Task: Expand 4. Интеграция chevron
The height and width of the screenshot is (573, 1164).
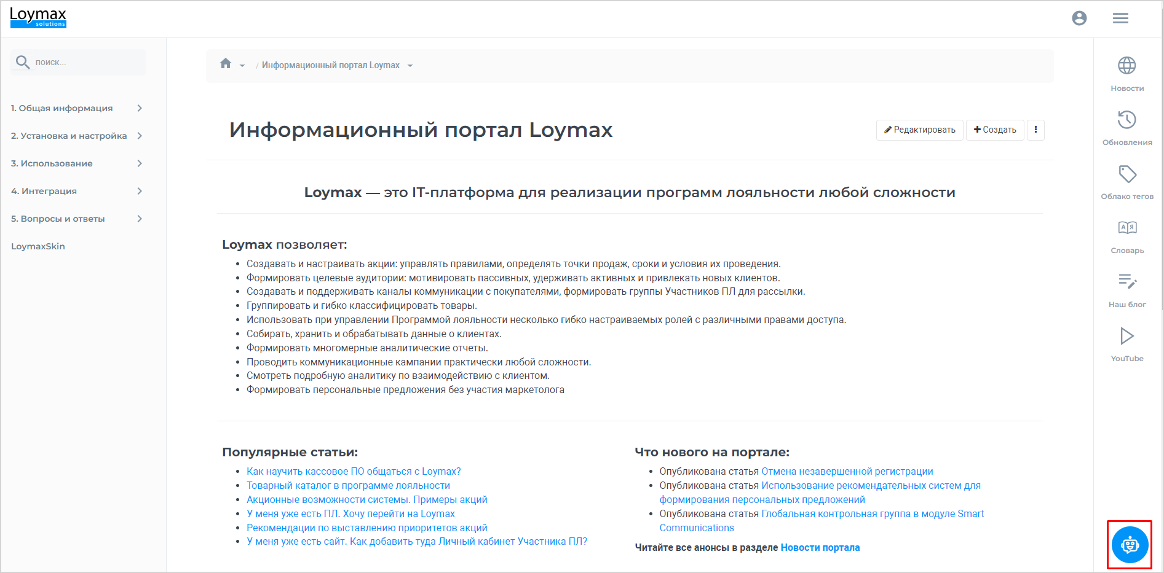Action: (140, 191)
